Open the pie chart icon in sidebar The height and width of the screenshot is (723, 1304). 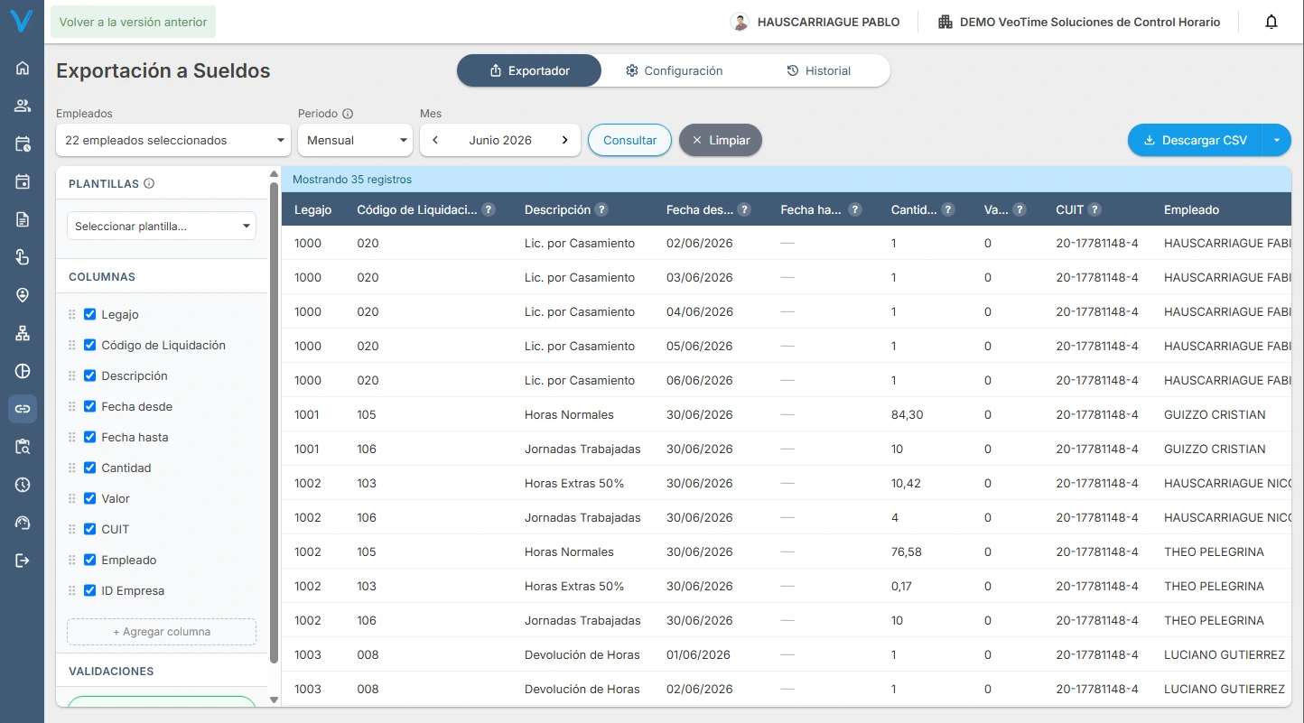click(23, 371)
